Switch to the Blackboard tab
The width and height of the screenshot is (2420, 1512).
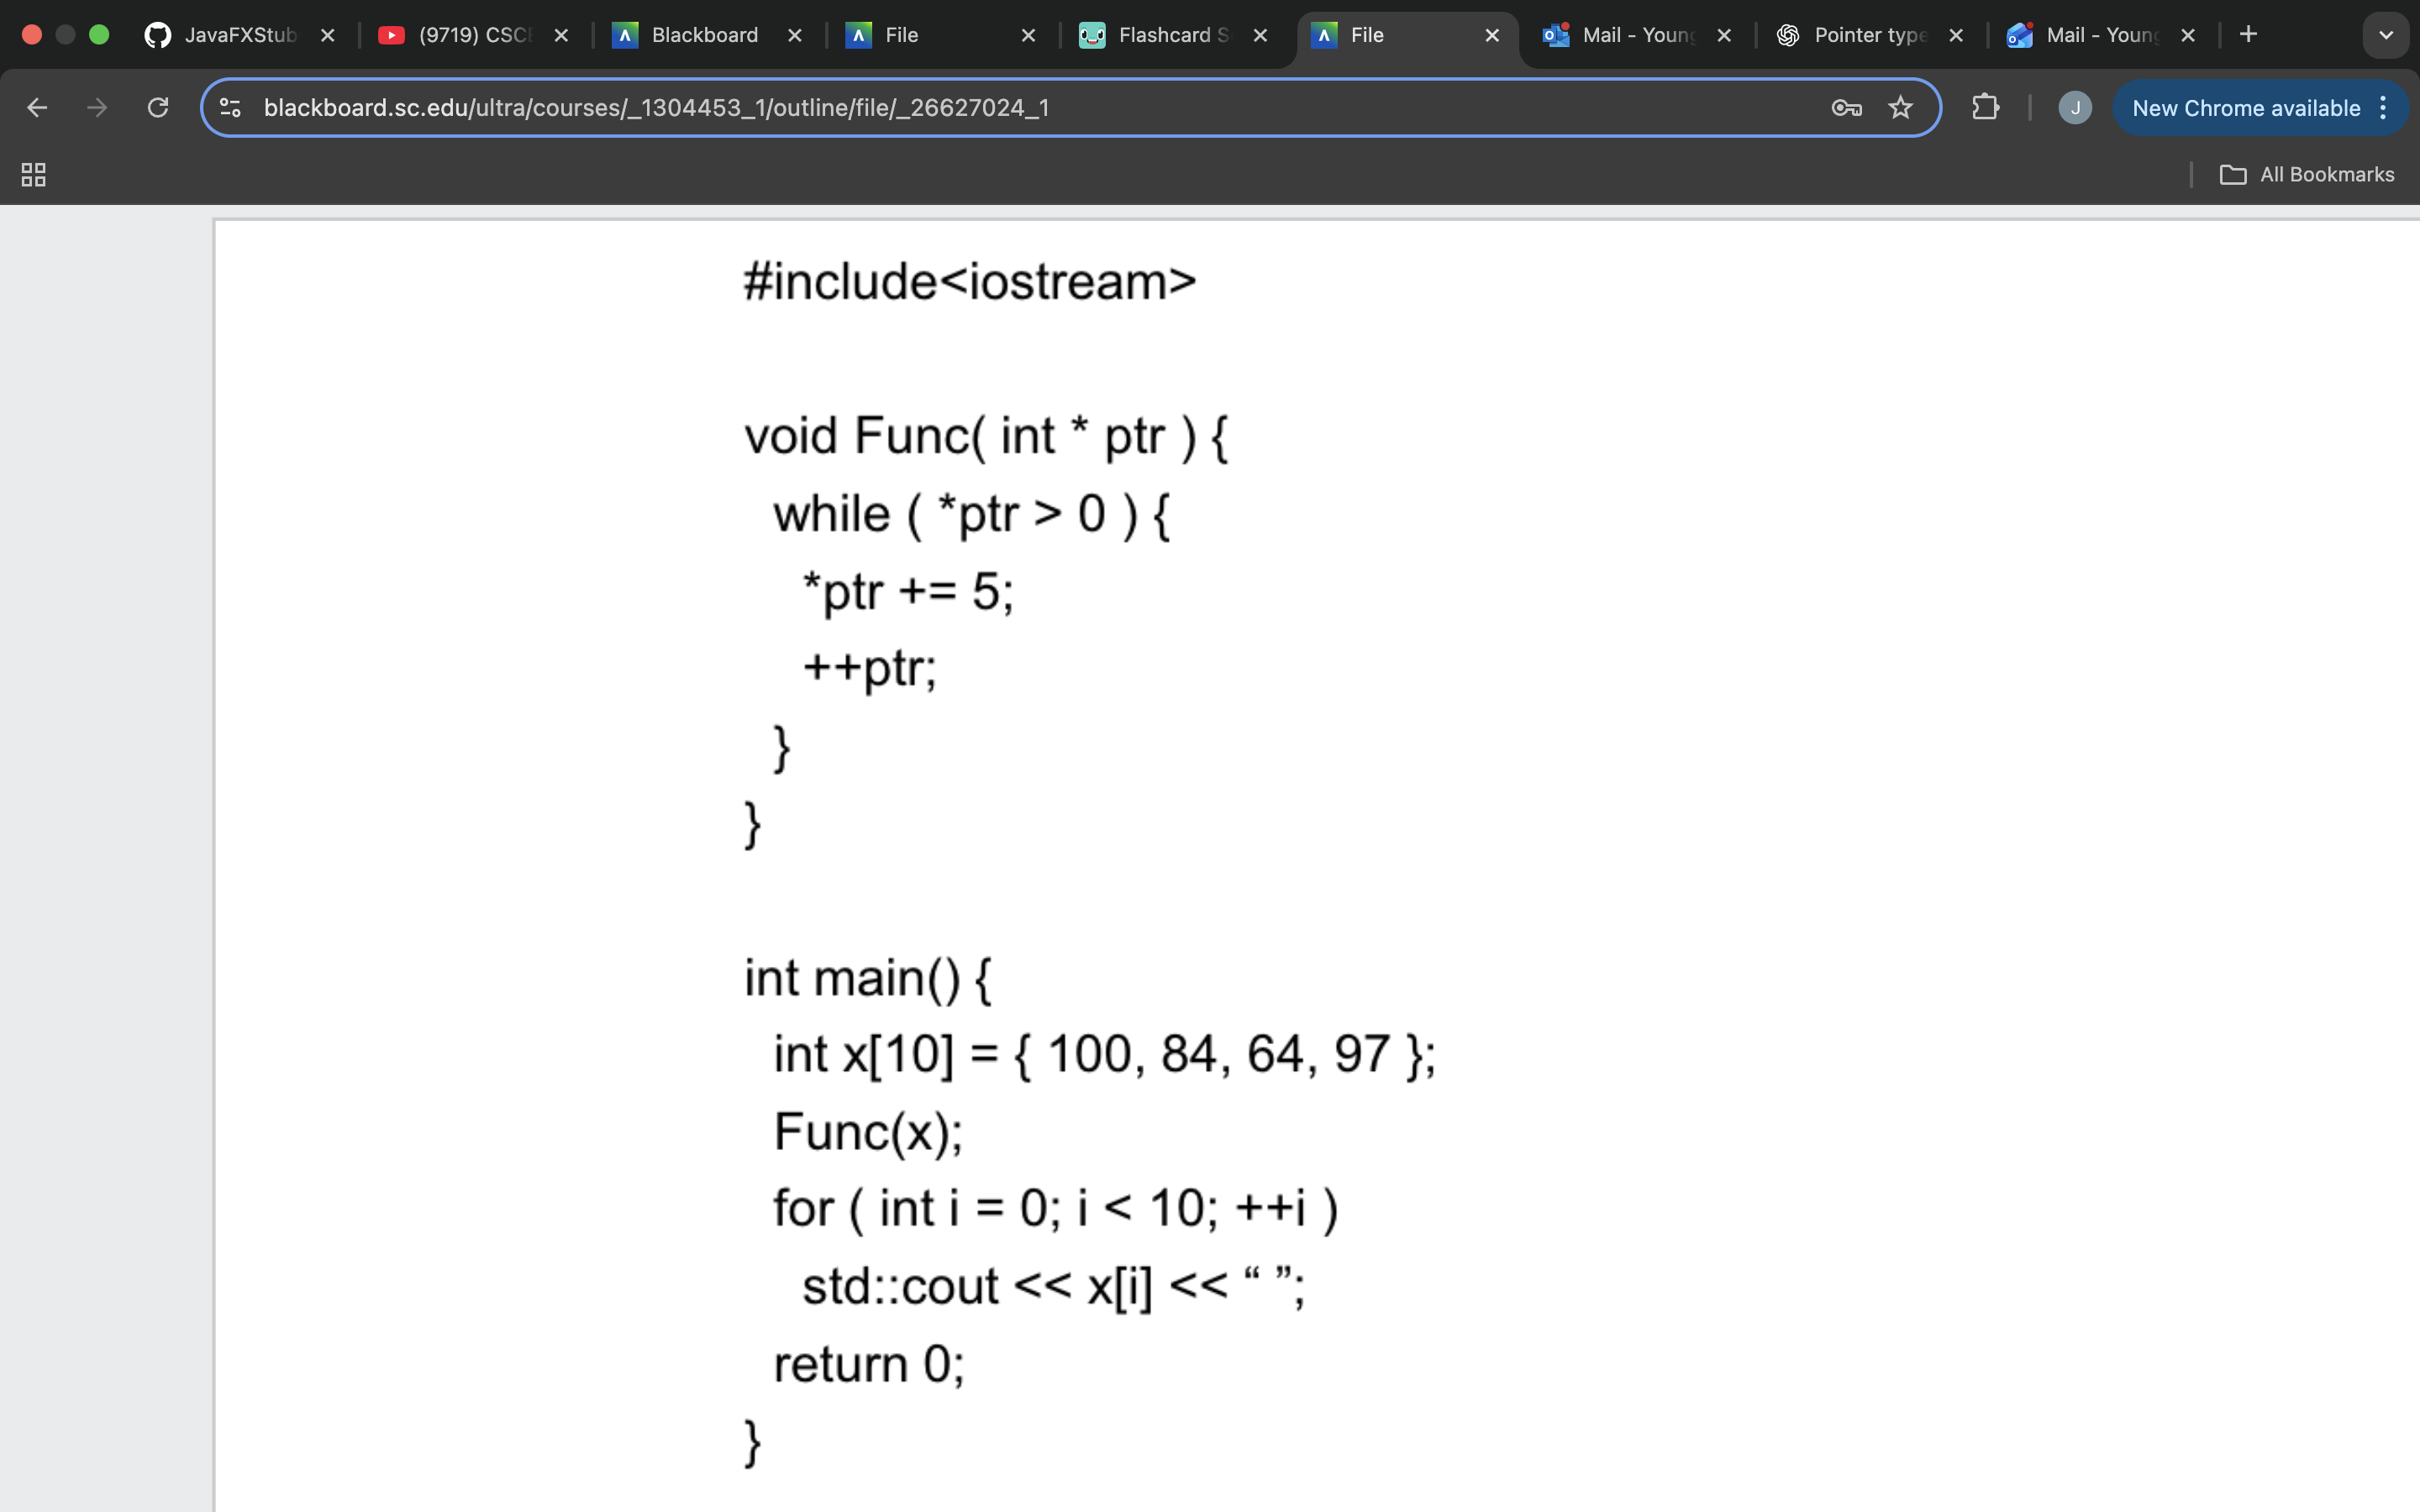[700, 35]
